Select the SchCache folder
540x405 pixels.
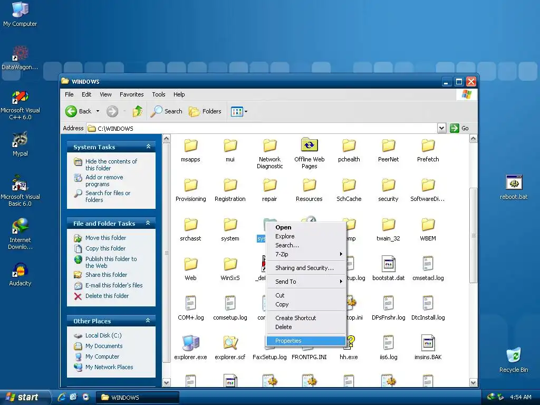click(x=349, y=190)
